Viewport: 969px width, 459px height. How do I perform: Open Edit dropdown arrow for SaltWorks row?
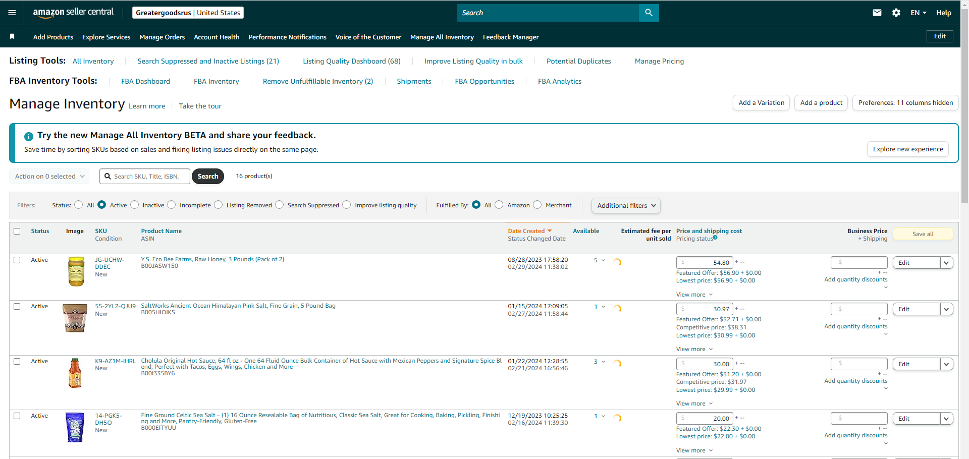coord(947,309)
